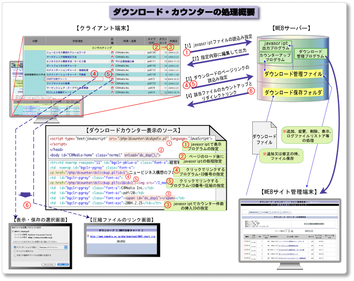Click green icon for ID 5 in admin list
The image size is (354, 281).
(249, 258)
